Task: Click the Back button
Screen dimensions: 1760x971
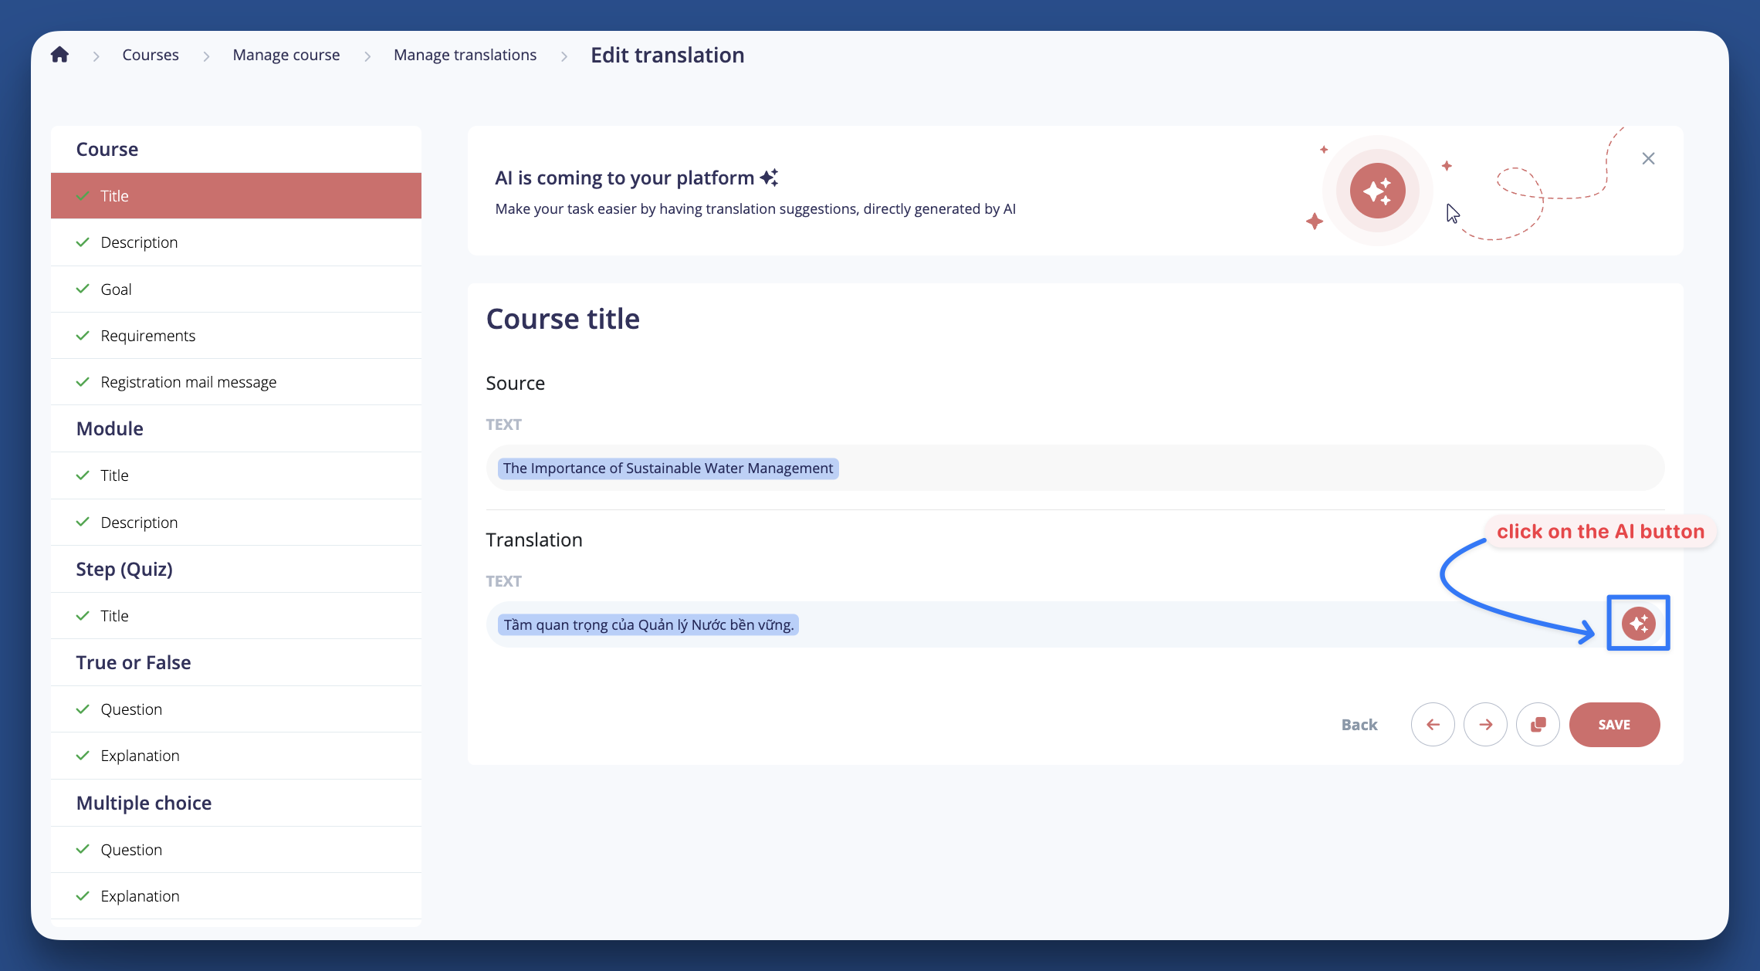Action: point(1359,724)
